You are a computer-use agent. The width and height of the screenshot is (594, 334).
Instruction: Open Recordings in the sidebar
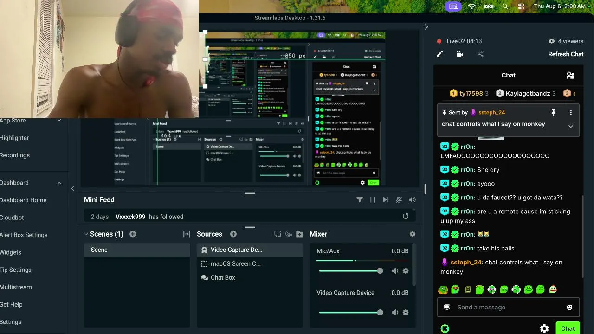point(15,155)
